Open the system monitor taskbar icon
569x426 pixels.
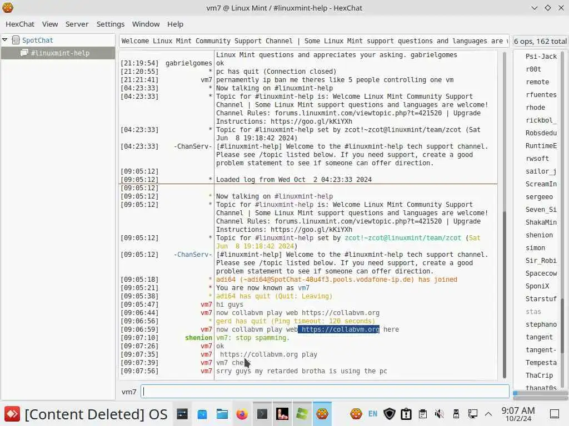tap(182, 414)
